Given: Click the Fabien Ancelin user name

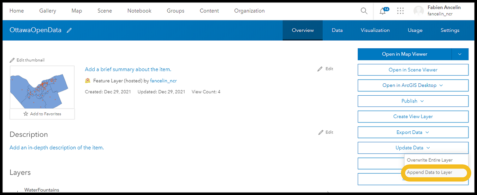Looking at the screenshot, I should (x=444, y=7).
